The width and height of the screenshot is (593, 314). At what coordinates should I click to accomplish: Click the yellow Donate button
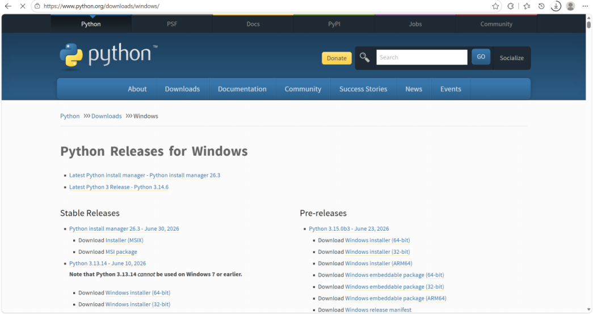pos(337,58)
